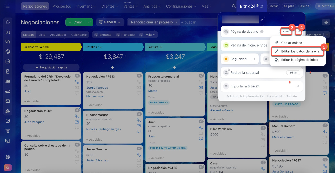This screenshot has height=173, width=335.
Task: Click the search magnifier icon in the top bar
Action: 234,6
